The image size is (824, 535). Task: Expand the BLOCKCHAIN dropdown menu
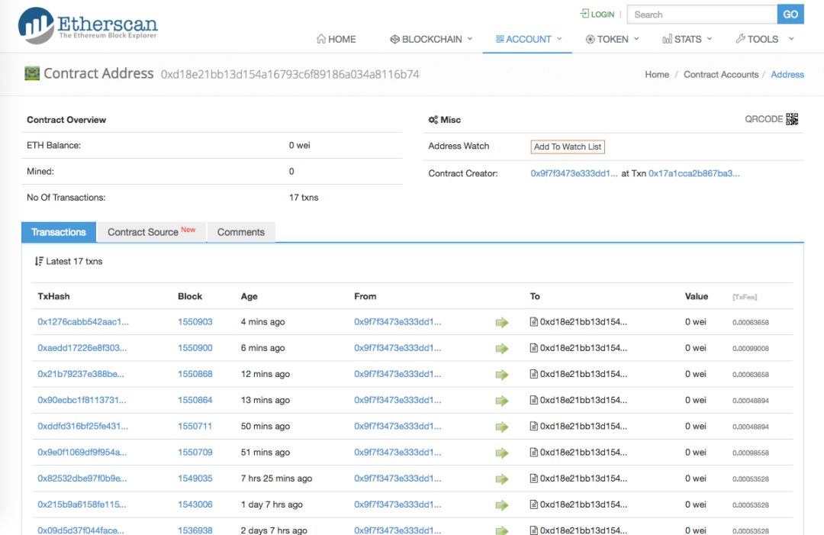coord(431,40)
